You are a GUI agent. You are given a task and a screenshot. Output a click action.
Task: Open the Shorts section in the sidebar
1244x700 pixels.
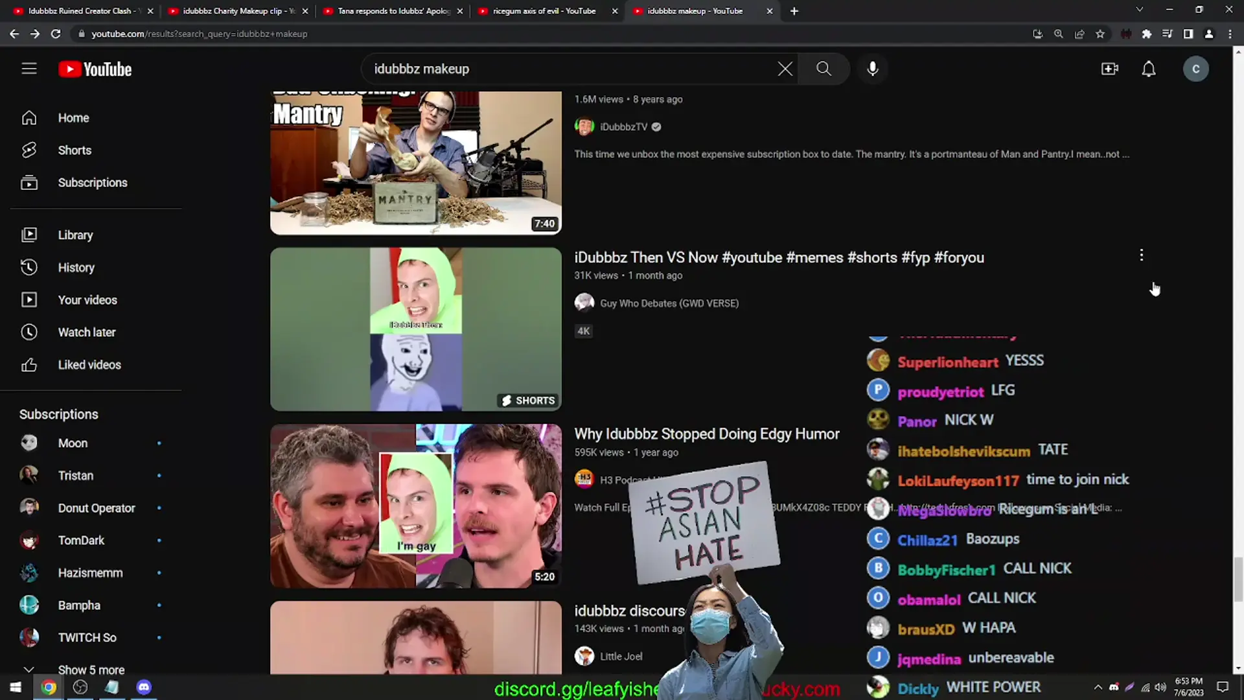coord(75,150)
